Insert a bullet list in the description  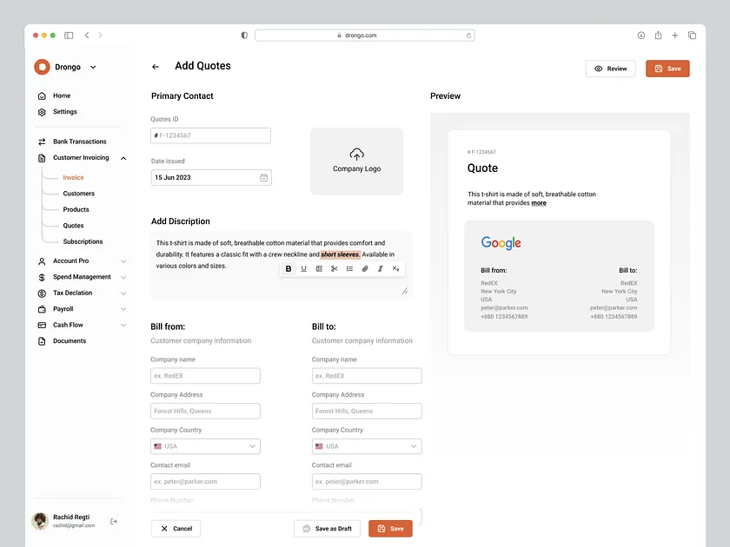(x=350, y=268)
